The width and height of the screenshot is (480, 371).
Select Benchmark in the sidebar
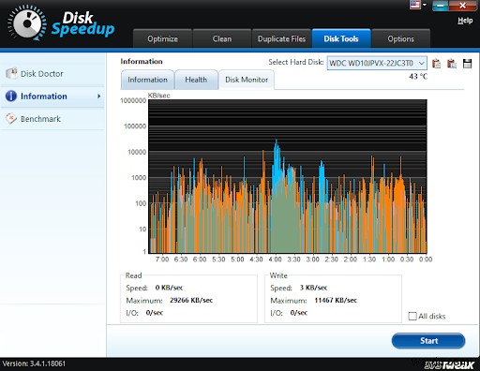52,119
